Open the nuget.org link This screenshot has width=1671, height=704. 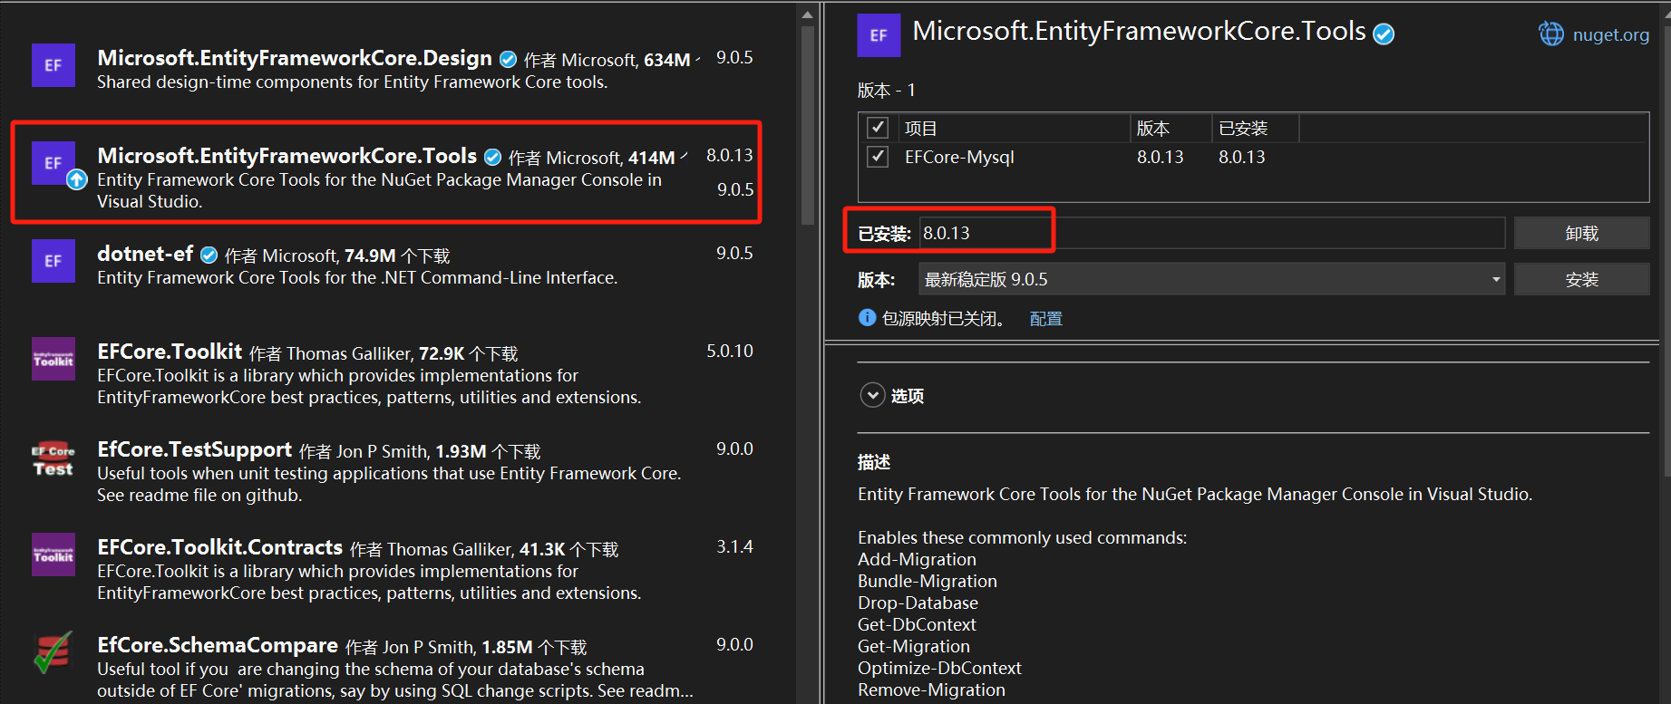click(1611, 34)
